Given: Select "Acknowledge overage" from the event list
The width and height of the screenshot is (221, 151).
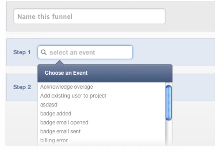Looking at the screenshot, I should [66, 87].
